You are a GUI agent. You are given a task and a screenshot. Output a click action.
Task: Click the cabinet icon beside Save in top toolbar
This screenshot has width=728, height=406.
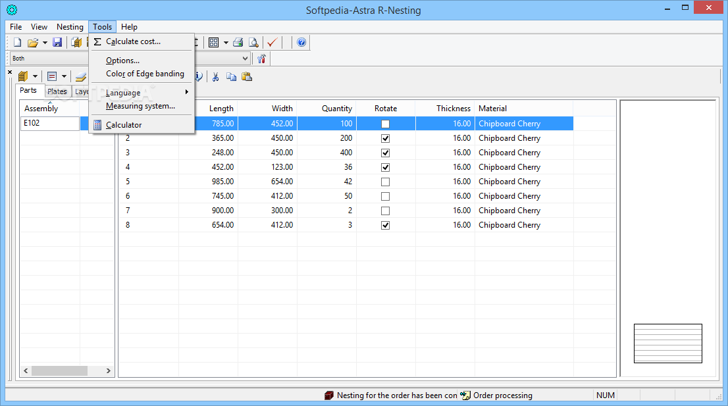[x=76, y=42]
